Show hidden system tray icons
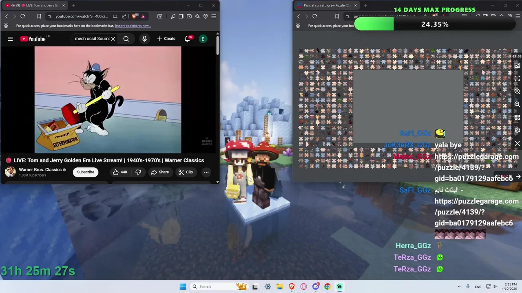Screen dimensions: 522x293 coord(459,286)
